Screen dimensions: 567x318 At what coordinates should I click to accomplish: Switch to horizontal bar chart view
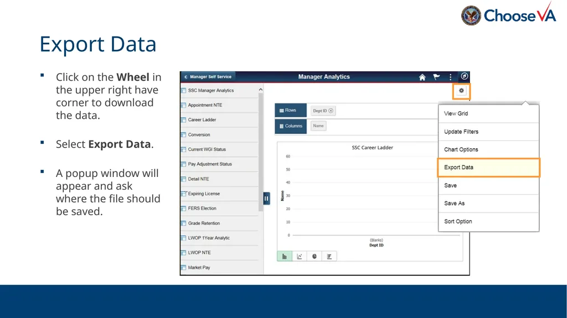click(329, 256)
